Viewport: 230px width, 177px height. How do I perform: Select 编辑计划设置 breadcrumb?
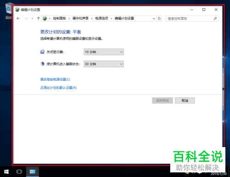coord(124,18)
